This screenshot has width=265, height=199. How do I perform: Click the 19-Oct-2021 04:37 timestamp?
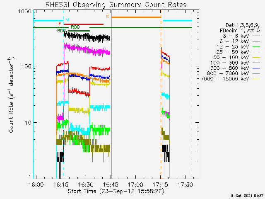tap(246, 196)
